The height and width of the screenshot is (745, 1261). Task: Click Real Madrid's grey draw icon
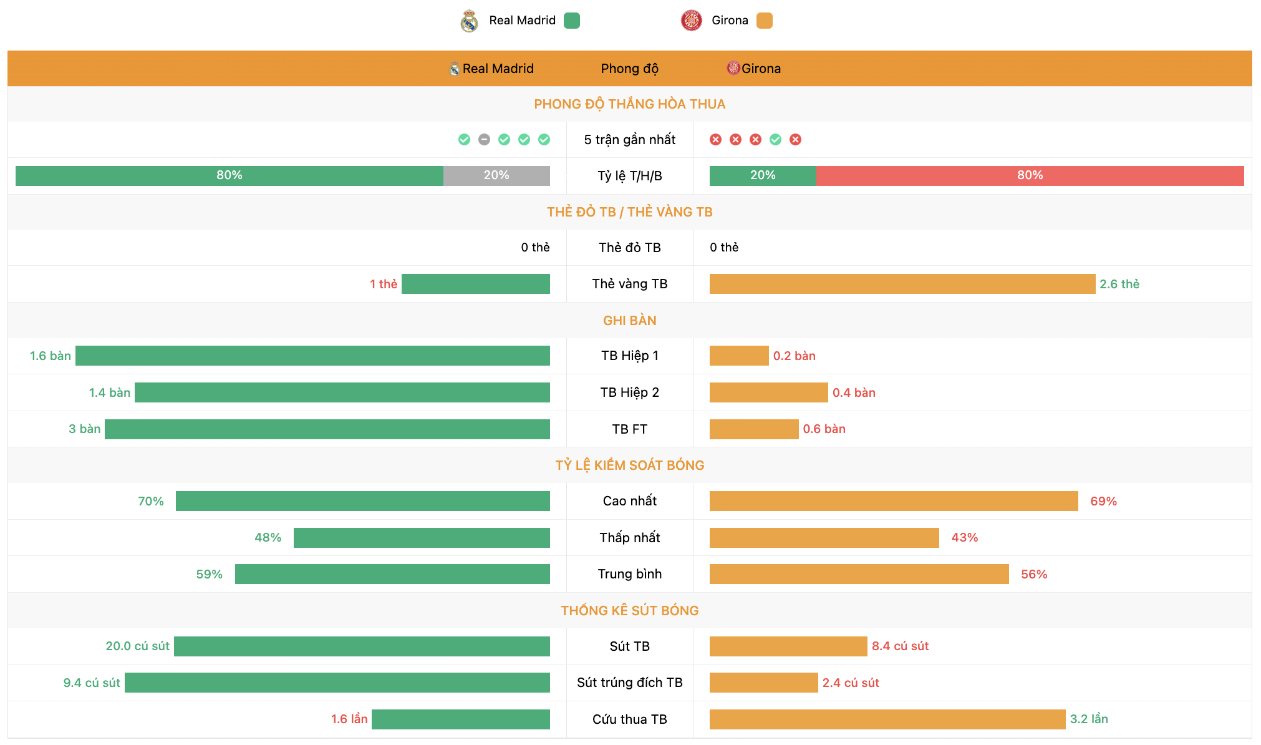click(484, 140)
